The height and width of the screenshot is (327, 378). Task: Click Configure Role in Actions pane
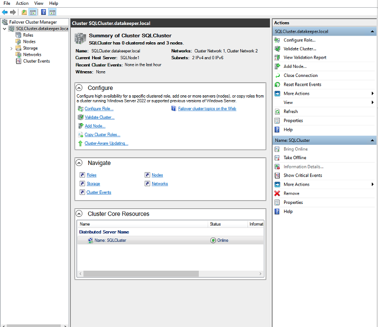click(x=300, y=40)
